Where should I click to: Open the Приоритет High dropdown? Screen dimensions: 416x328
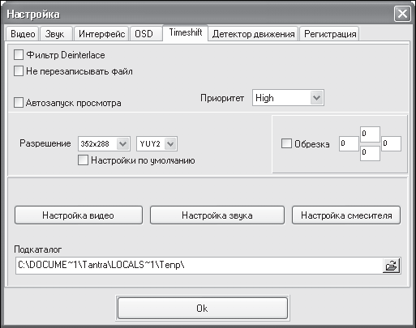coord(288,98)
